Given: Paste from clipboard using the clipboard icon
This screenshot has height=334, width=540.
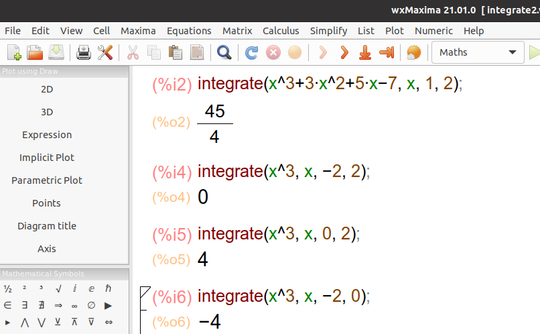Looking at the screenshot, I should (176, 52).
